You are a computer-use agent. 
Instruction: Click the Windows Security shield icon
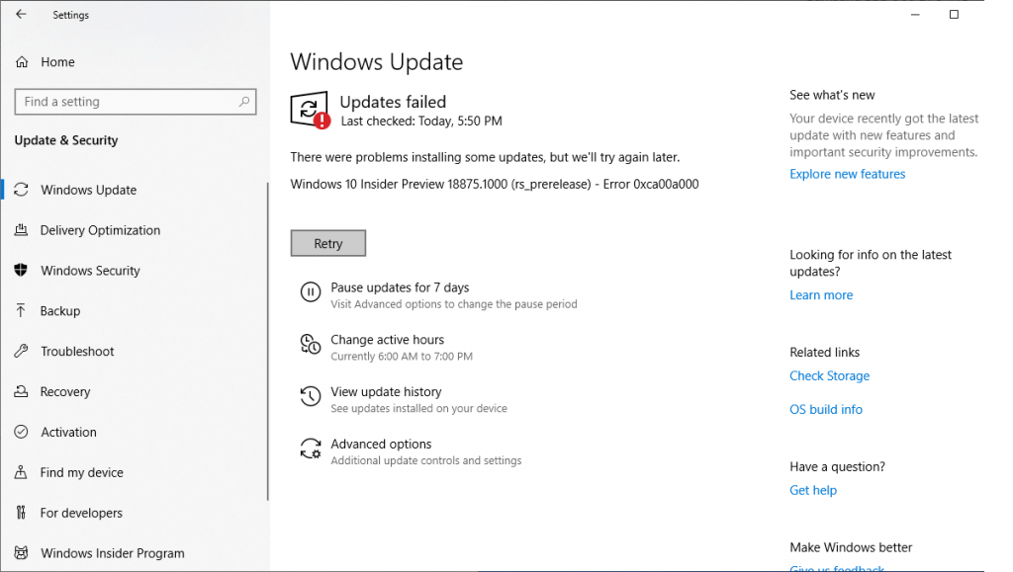pos(21,271)
